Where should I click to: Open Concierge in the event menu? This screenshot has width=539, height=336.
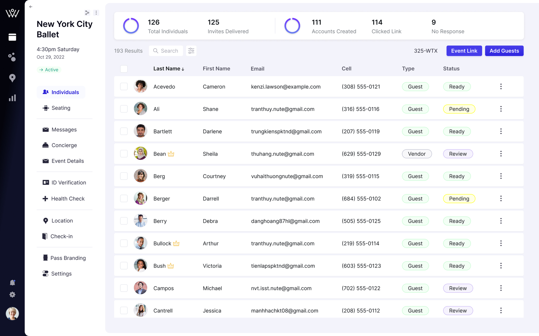(60, 145)
